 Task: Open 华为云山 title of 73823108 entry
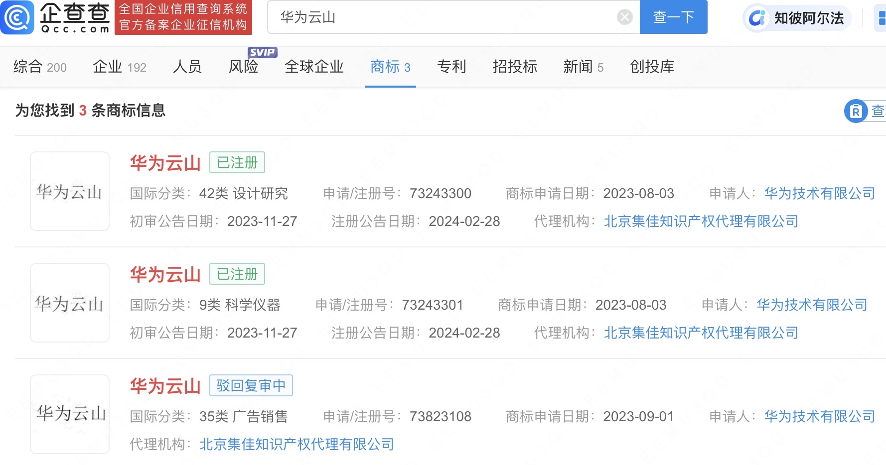[x=165, y=386]
